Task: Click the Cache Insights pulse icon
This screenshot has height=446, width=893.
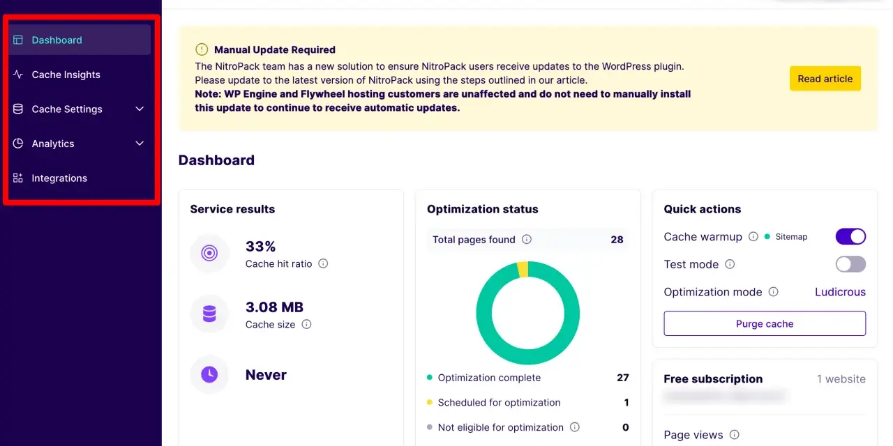Action: (18, 75)
